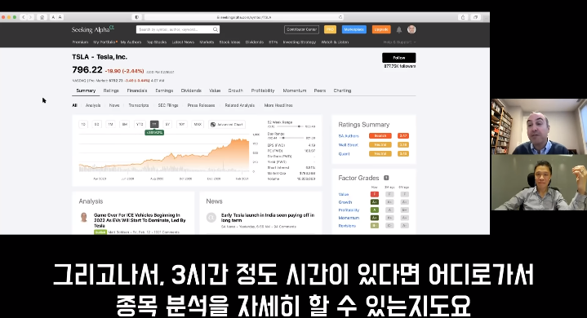587x318 pixels.
Task: Select the 6M chart range
Action: tap(125, 125)
